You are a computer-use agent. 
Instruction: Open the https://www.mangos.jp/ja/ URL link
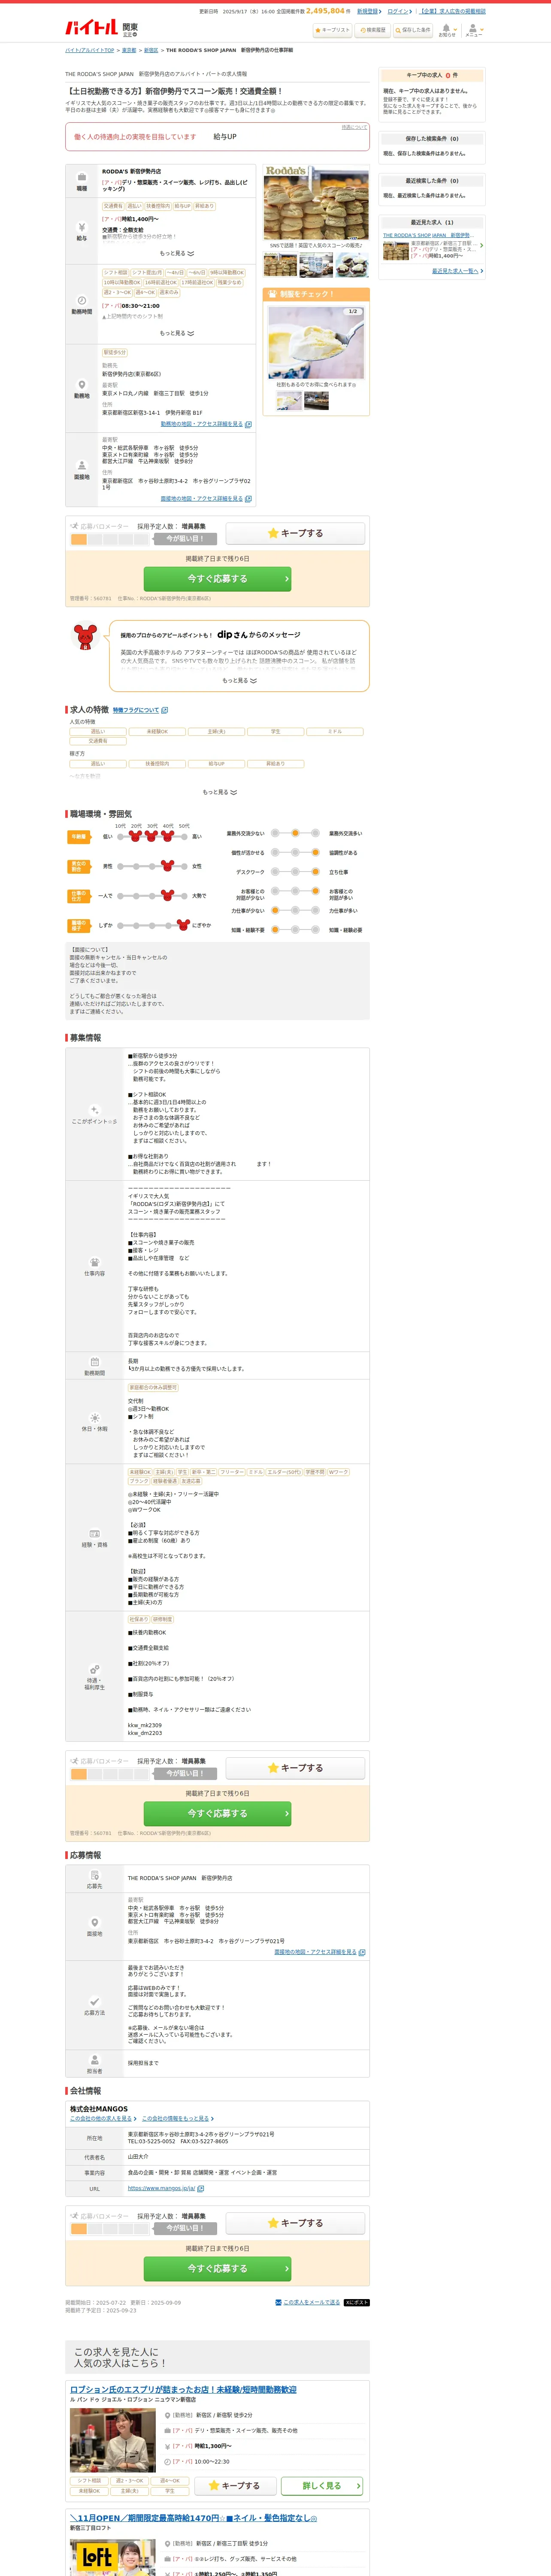(165, 2188)
